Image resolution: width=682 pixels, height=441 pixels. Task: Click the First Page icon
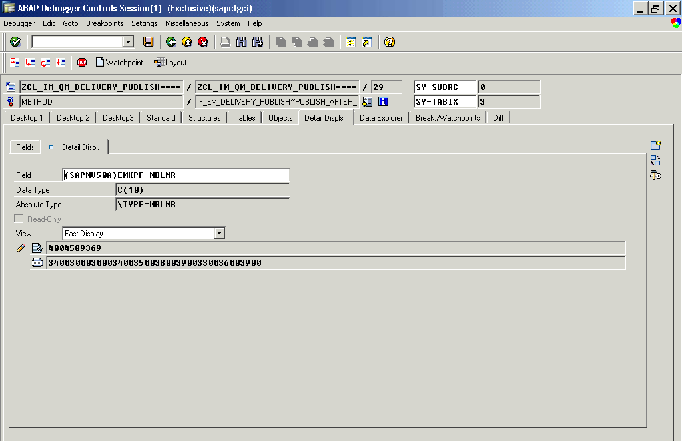[x=280, y=42]
